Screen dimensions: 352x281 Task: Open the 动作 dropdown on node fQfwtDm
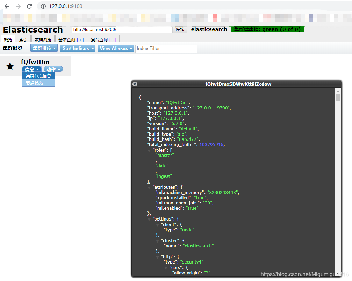[x=53, y=69]
